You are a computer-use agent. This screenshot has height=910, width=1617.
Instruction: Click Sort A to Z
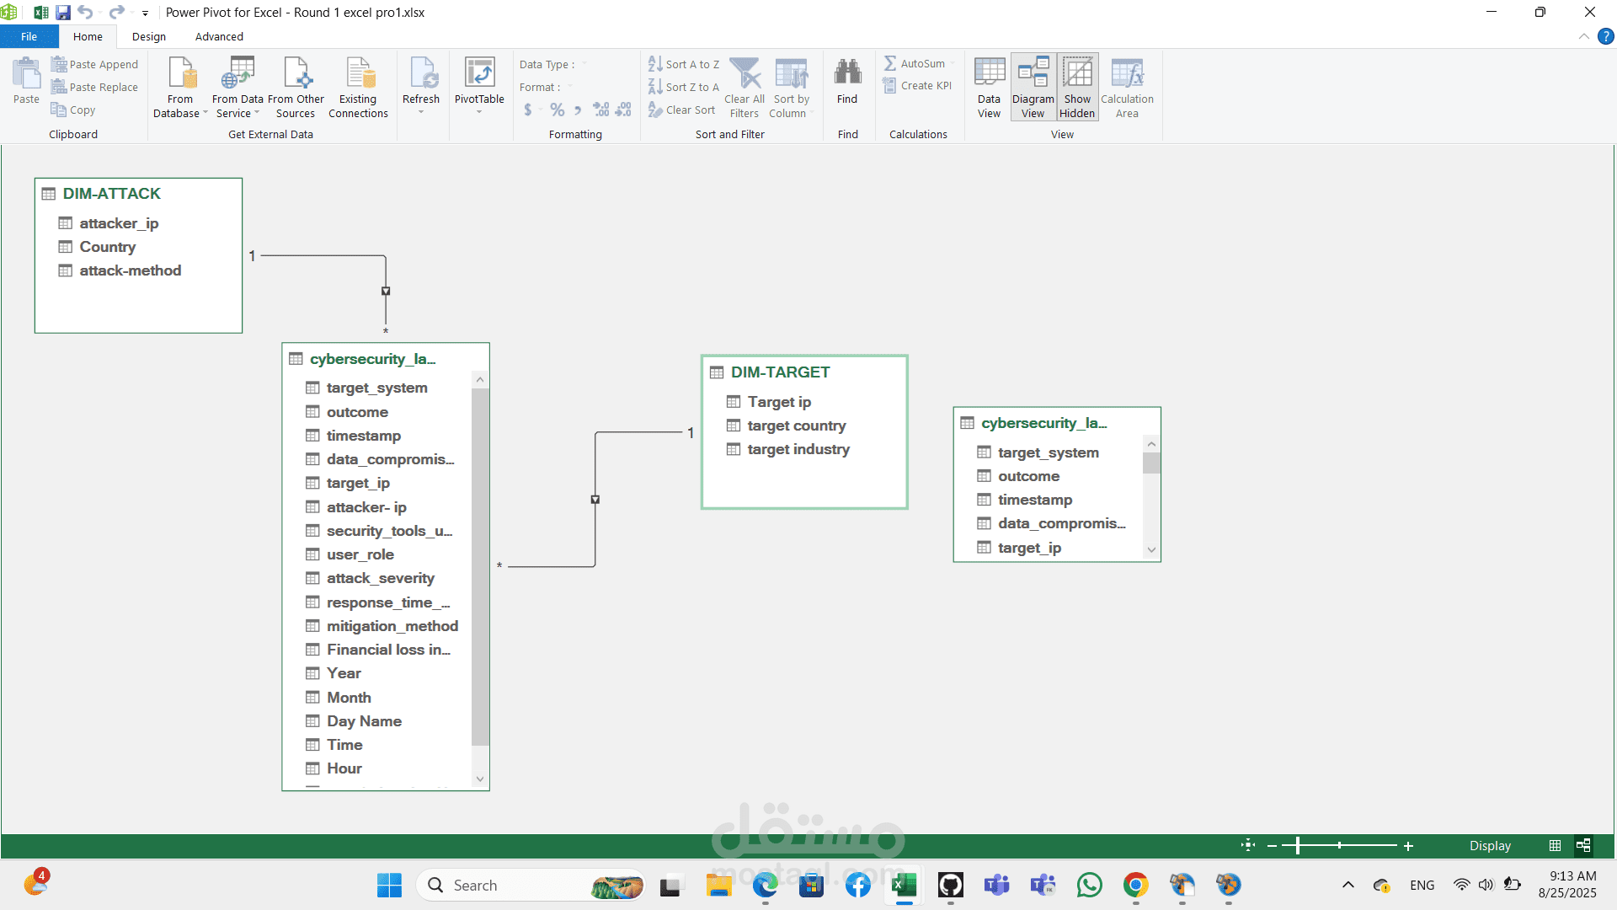pos(684,64)
